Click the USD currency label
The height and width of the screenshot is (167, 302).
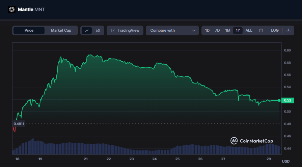(x=285, y=161)
